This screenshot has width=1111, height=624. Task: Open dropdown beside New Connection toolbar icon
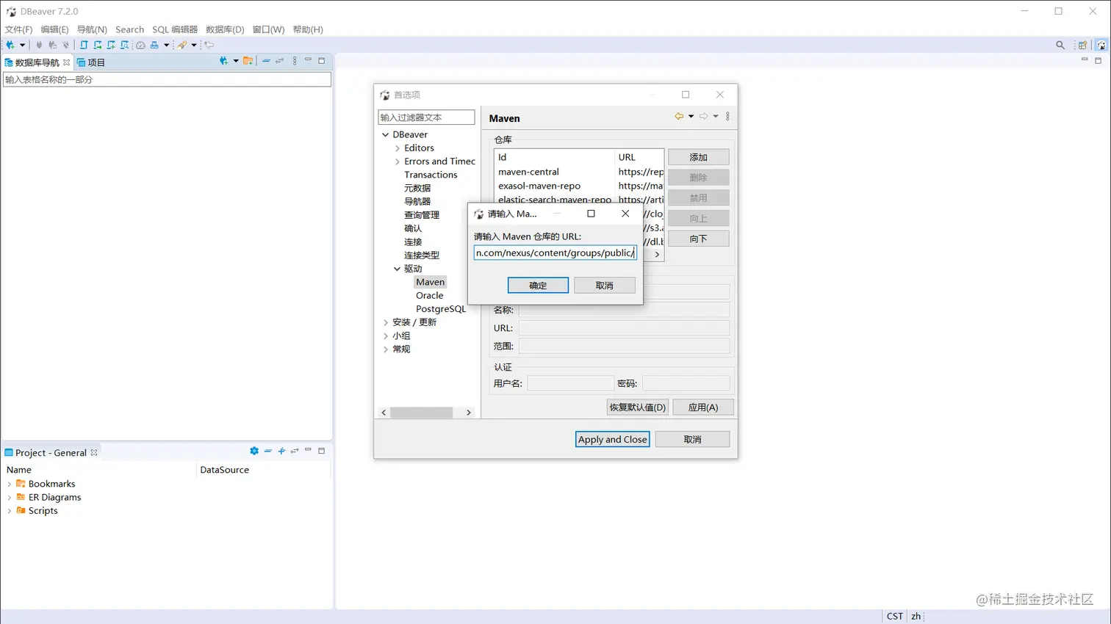tap(22, 46)
